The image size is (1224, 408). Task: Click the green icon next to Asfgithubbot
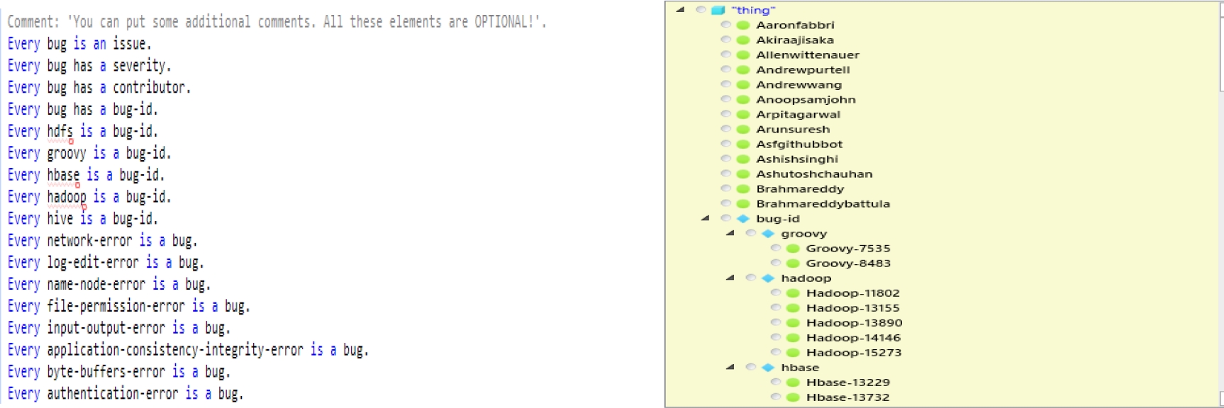point(742,144)
